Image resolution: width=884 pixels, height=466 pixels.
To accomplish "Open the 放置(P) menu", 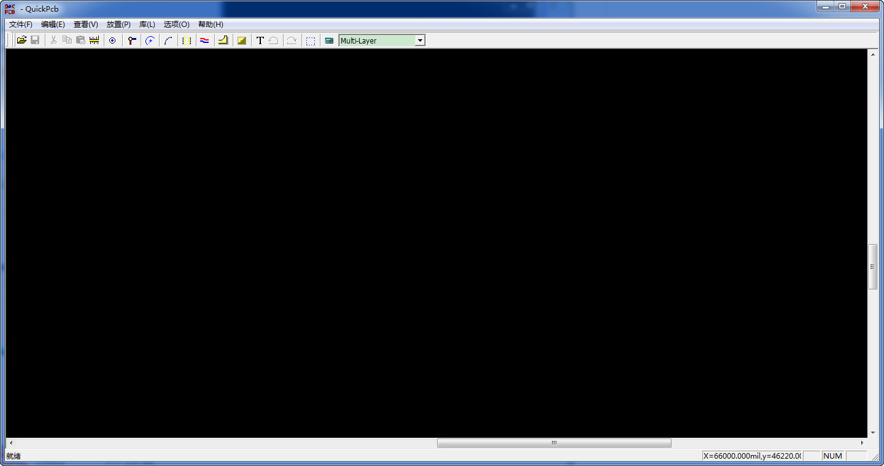I will pyautogui.click(x=118, y=25).
